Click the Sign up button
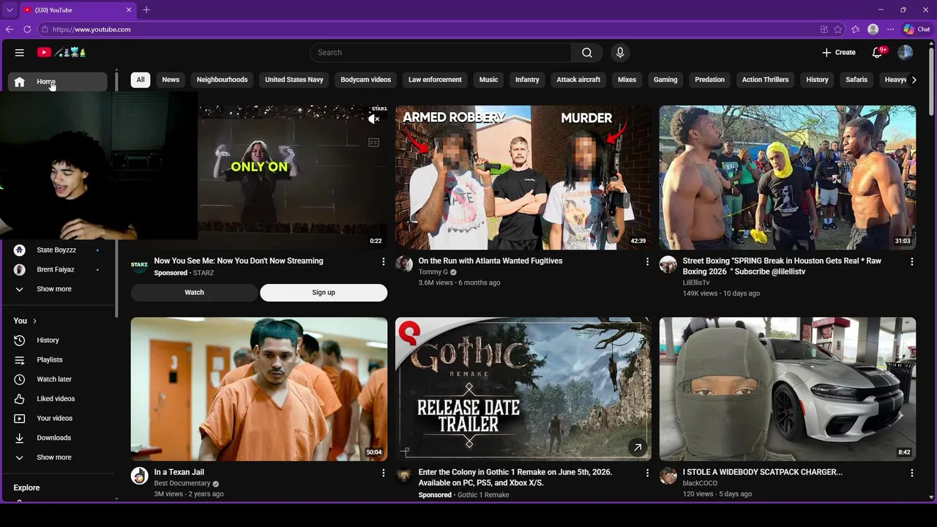937x527 pixels. pyautogui.click(x=324, y=293)
